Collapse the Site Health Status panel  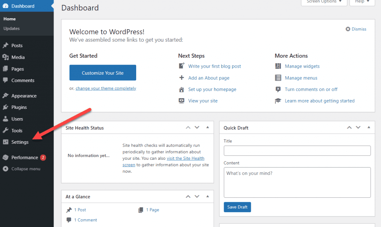pos(208,127)
